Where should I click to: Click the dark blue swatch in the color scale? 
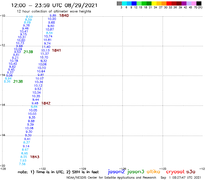(x=134, y=3)
